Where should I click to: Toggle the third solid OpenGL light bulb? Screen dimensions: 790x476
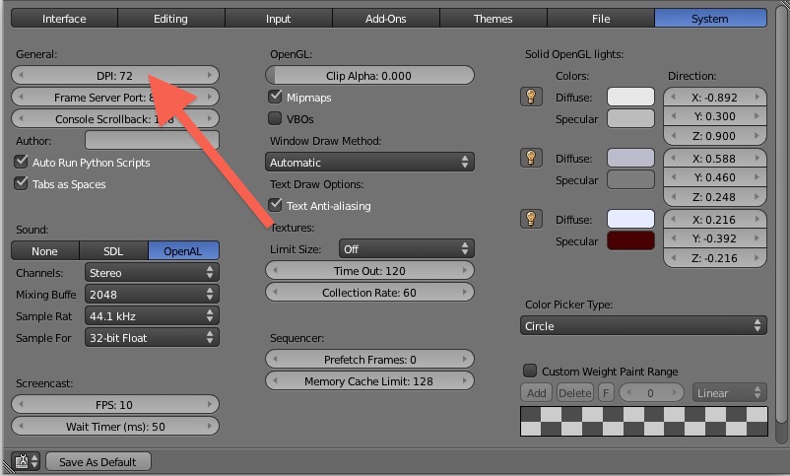(x=531, y=219)
